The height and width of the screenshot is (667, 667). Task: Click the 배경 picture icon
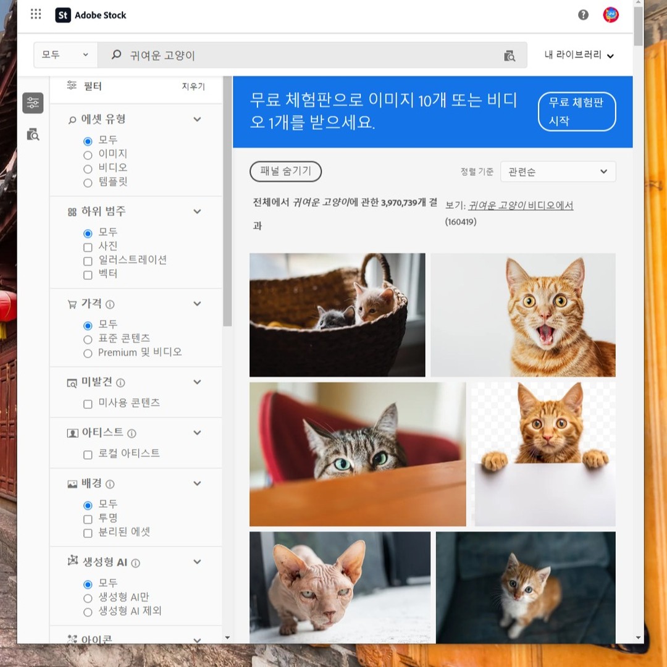(x=72, y=484)
